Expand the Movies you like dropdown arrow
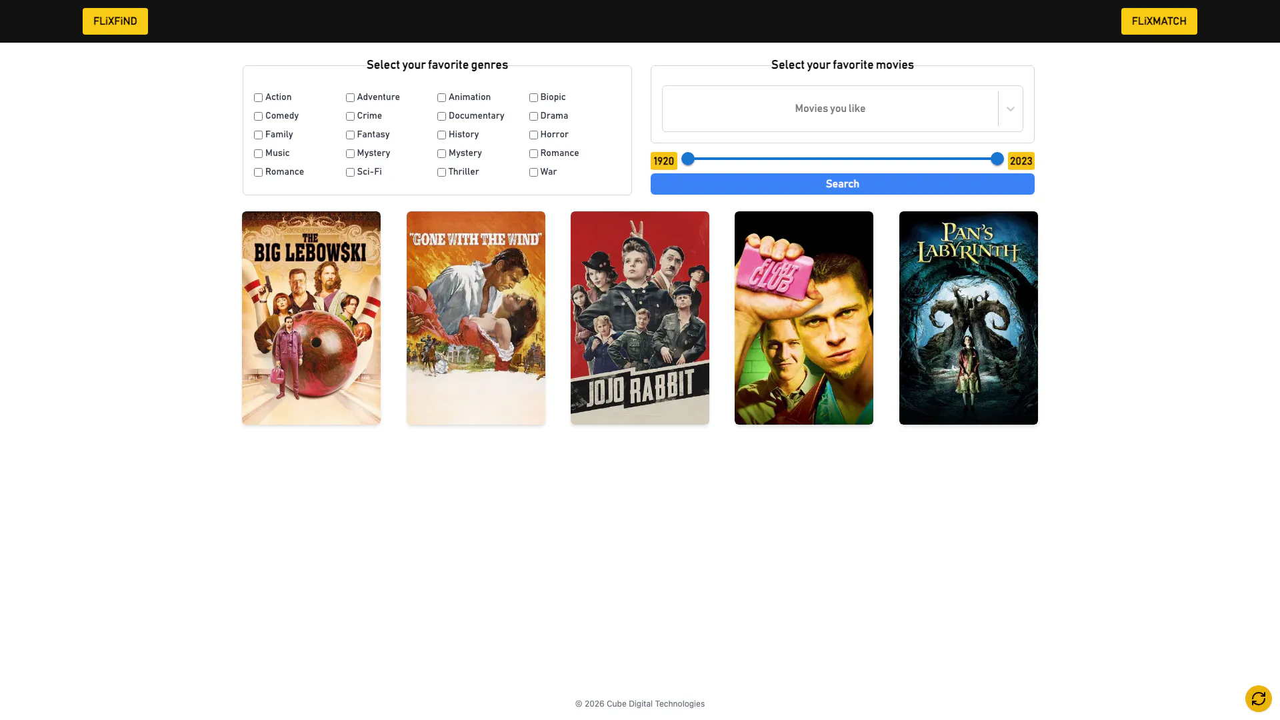Viewport: 1280px width, 720px height. click(1010, 109)
